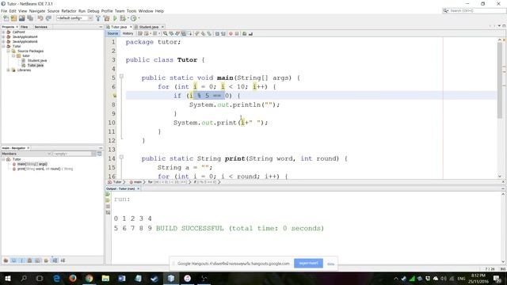
Task: Click the New File toolbar icon
Action: (6, 18)
